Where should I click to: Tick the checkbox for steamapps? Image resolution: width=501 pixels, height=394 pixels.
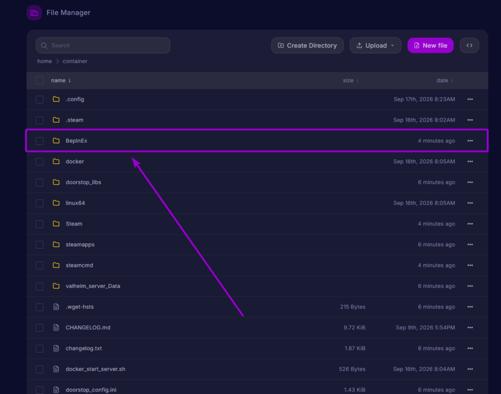point(40,245)
